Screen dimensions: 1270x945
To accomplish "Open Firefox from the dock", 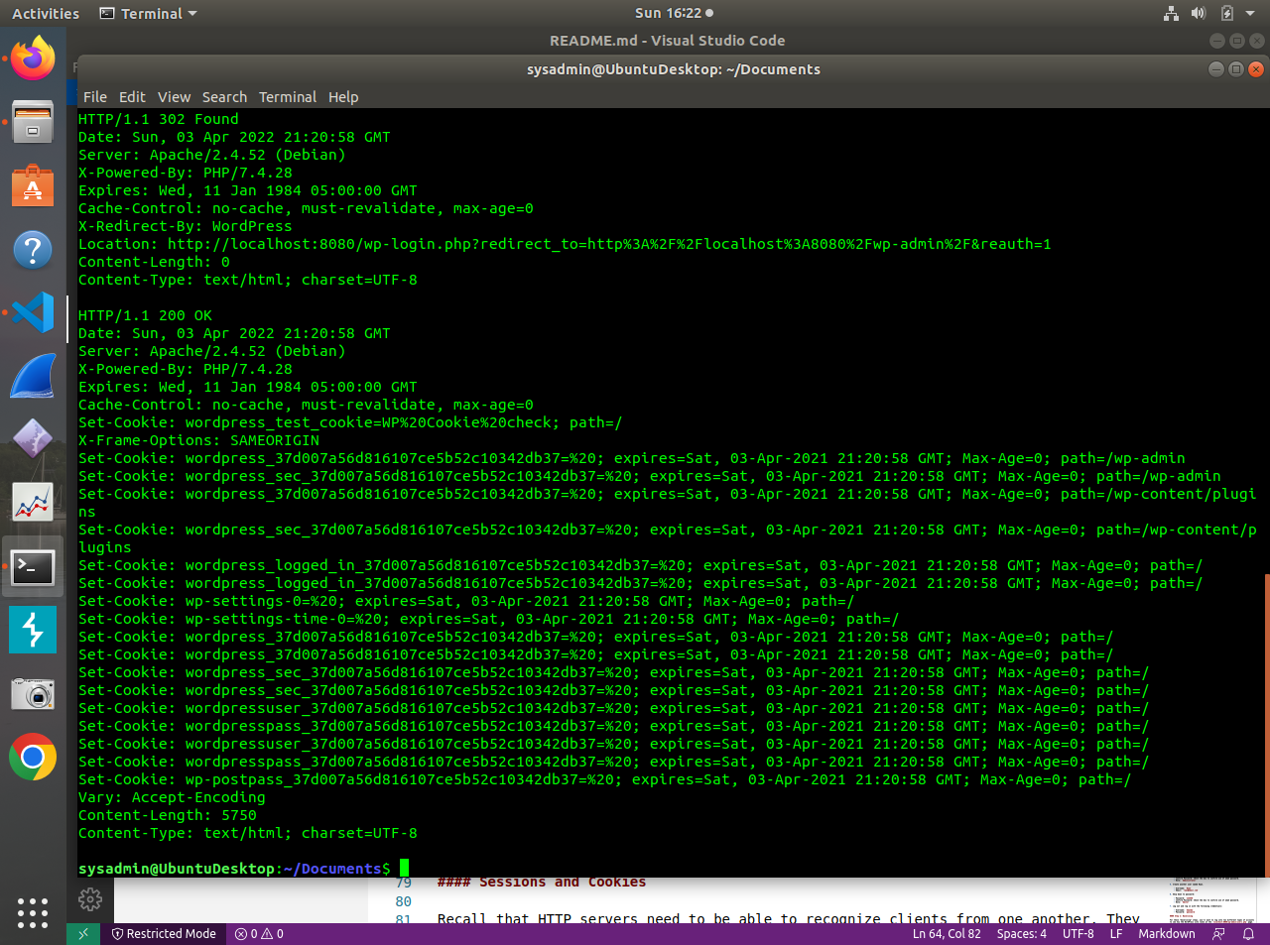I will 33,59.
